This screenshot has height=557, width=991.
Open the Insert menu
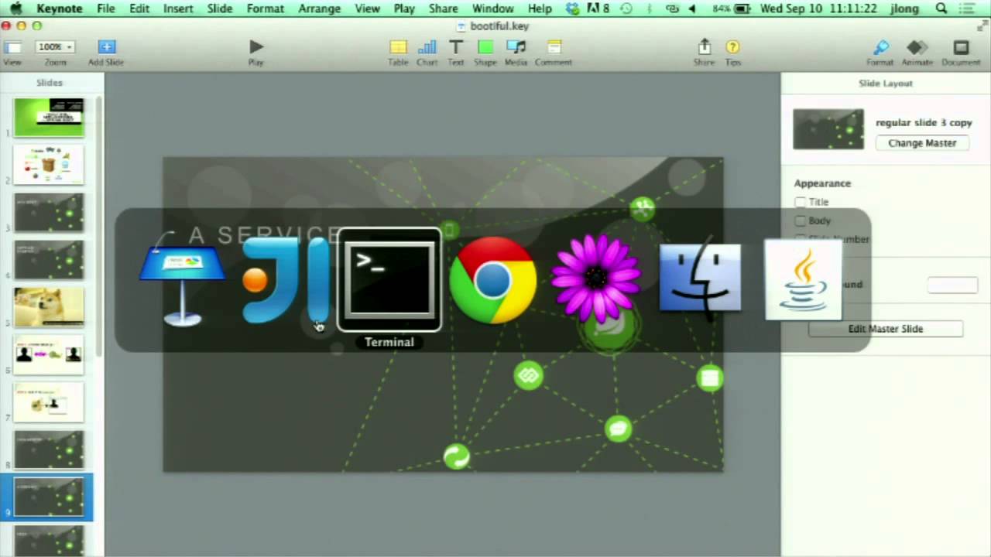tap(178, 9)
